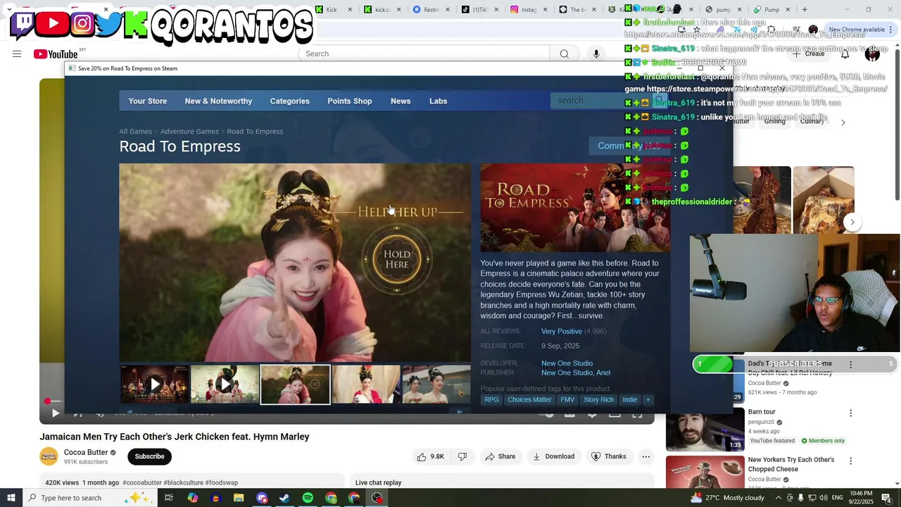Open Very Positive reviews link
This screenshot has width=901, height=507.
coord(562,331)
